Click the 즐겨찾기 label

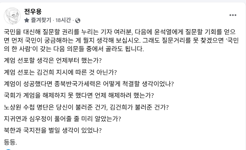pyautogui.click(x=41, y=20)
